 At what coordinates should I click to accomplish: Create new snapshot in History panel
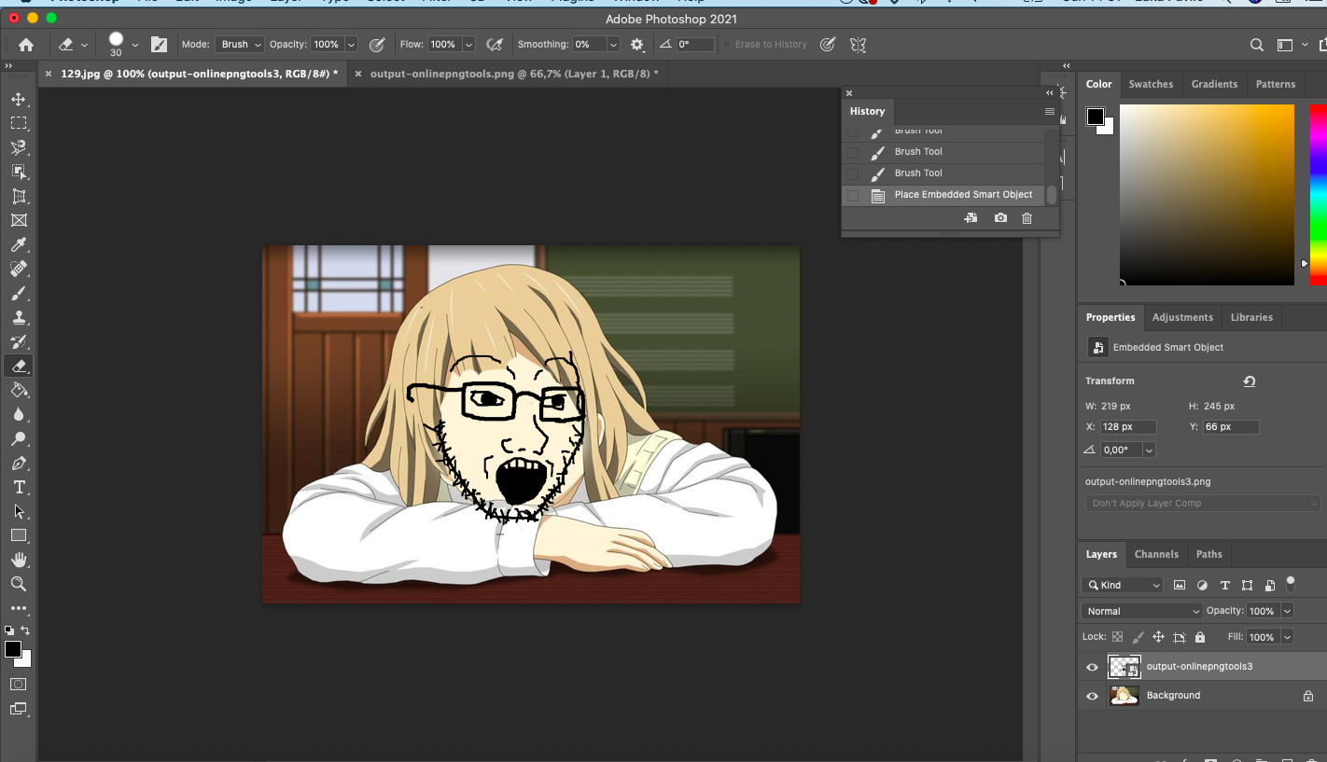coord(1000,218)
